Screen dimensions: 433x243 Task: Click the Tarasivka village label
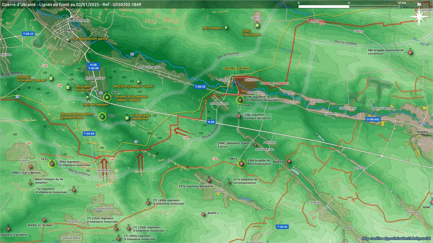pyautogui.click(x=315, y=202)
